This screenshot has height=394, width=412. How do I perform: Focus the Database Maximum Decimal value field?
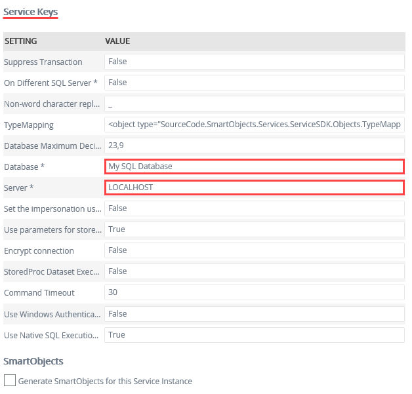coord(254,146)
